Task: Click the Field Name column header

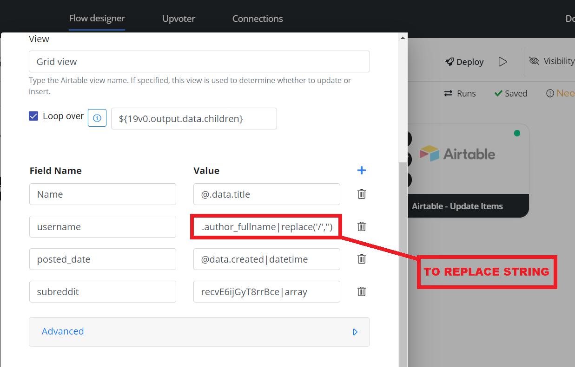Action: click(x=55, y=170)
